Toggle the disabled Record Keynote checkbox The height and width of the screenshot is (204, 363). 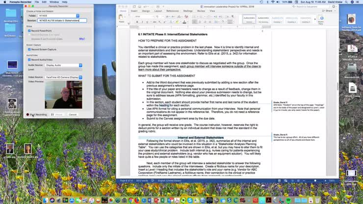pyautogui.click(x=29, y=34)
